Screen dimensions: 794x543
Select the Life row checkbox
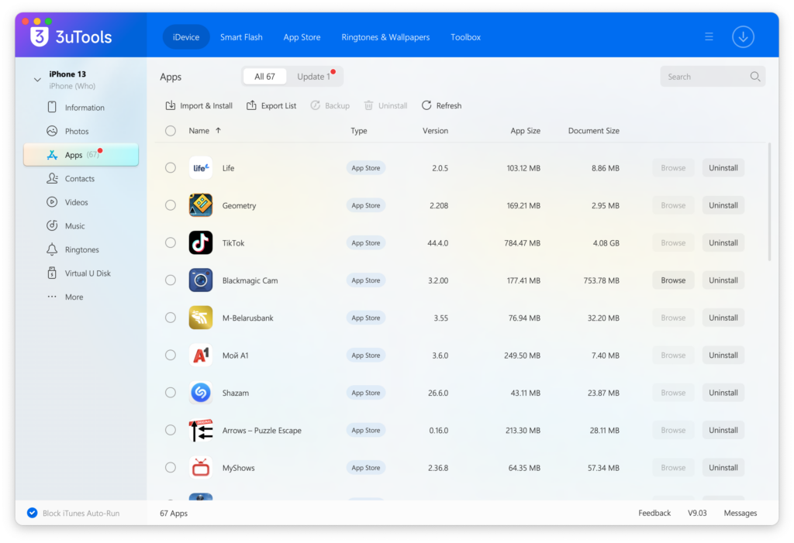tap(171, 168)
